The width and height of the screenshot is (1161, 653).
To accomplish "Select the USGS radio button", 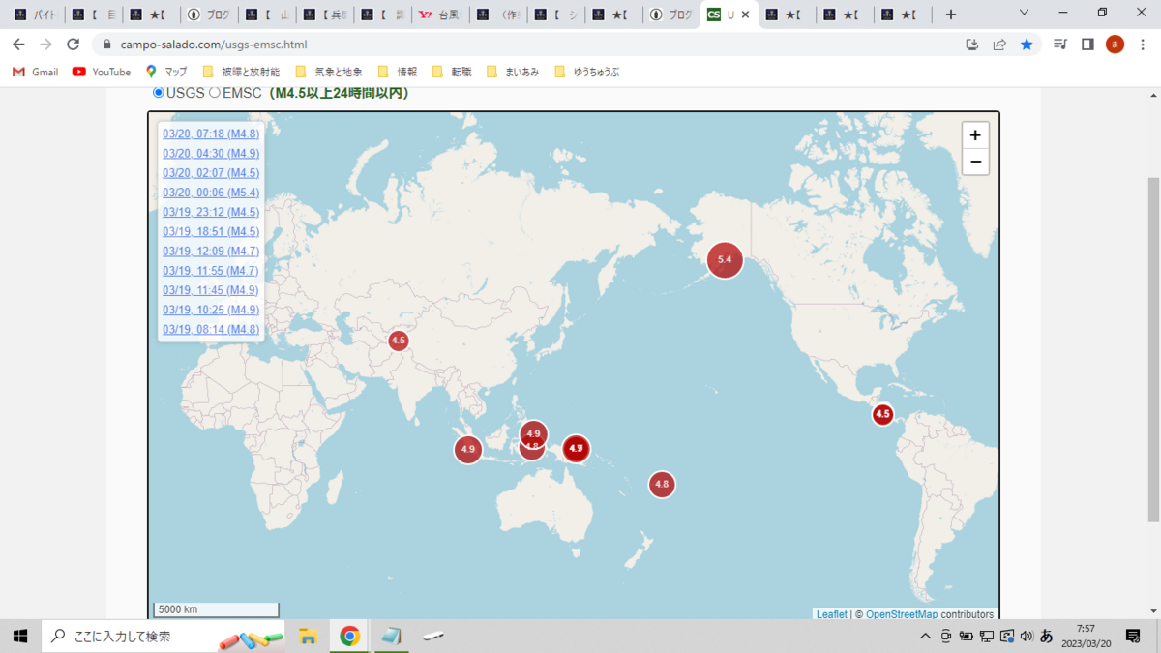I will 159,93.
